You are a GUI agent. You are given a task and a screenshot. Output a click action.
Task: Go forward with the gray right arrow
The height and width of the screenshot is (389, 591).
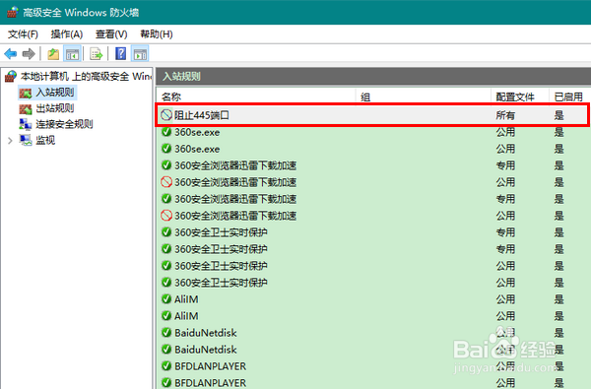pyautogui.click(x=29, y=54)
